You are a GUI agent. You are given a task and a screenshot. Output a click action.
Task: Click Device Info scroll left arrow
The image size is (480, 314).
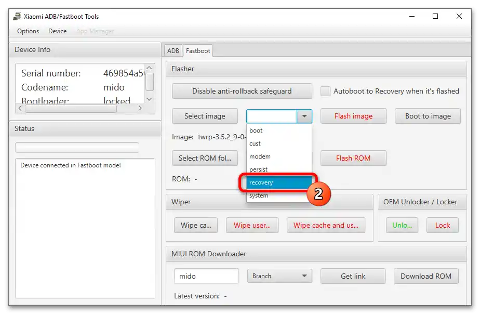(20, 108)
